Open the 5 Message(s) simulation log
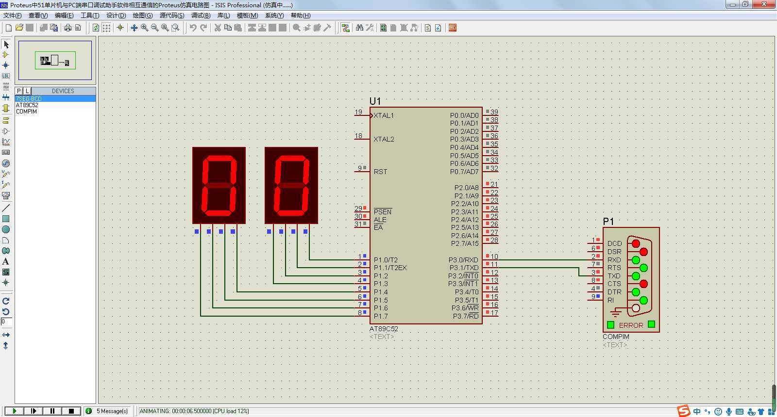Viewport: 777px width, 417px height. (x=112, y=411)
